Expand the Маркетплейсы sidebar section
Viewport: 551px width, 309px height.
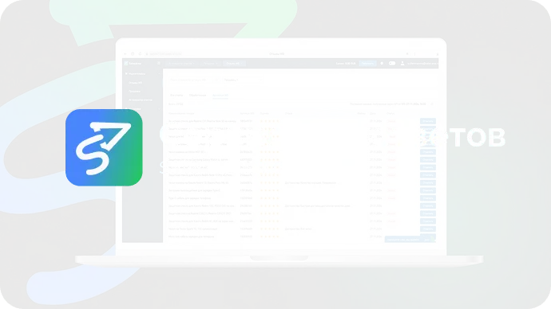click(x=141, y=74)
